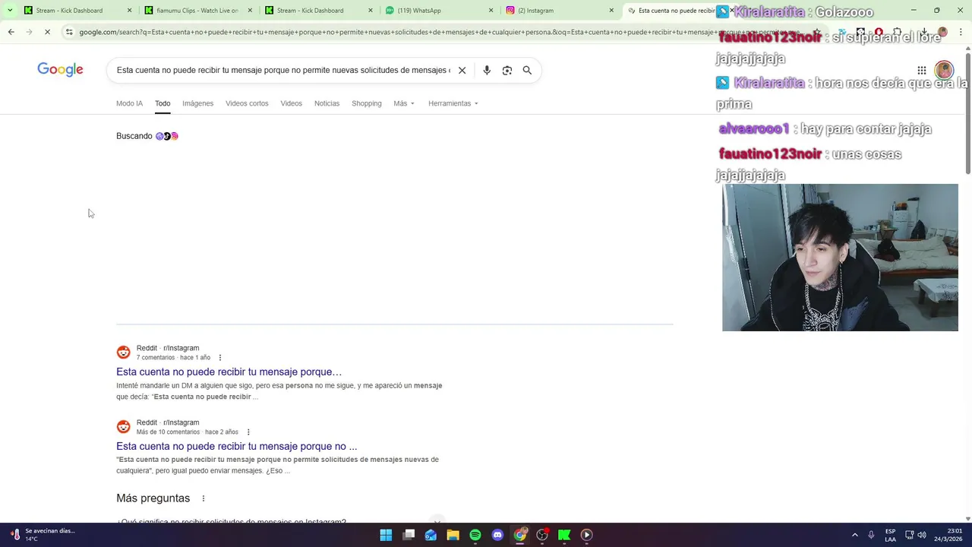Viewport: 972px width, 547px height.
Task: Open weather widget on taskbar
Action: pos(43,535)
